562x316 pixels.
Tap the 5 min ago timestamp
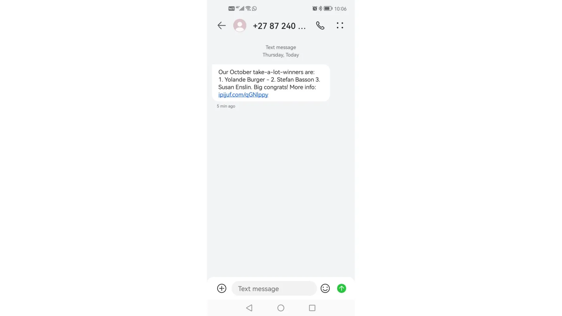(x=226, y=106)
